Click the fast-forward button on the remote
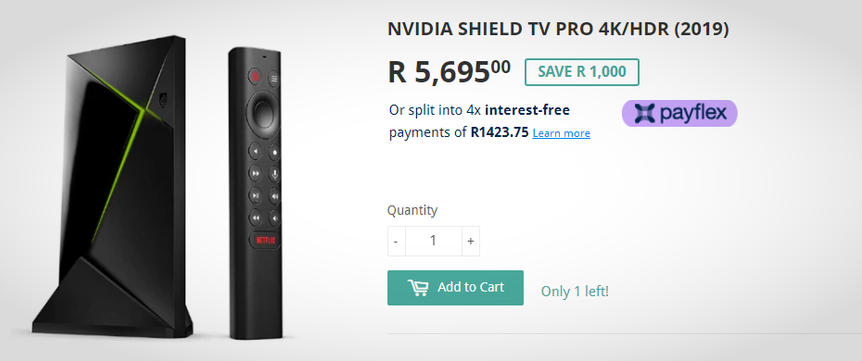 click(255, 173)
